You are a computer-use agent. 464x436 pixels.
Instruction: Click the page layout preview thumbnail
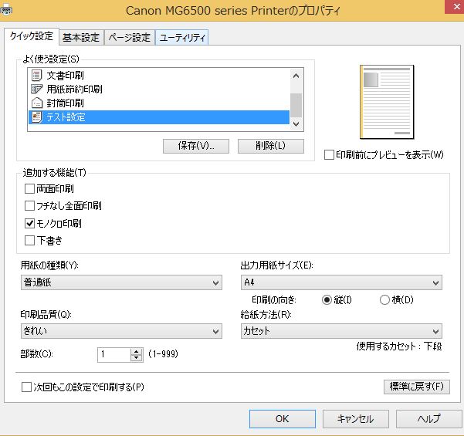(x=387, y=102)
